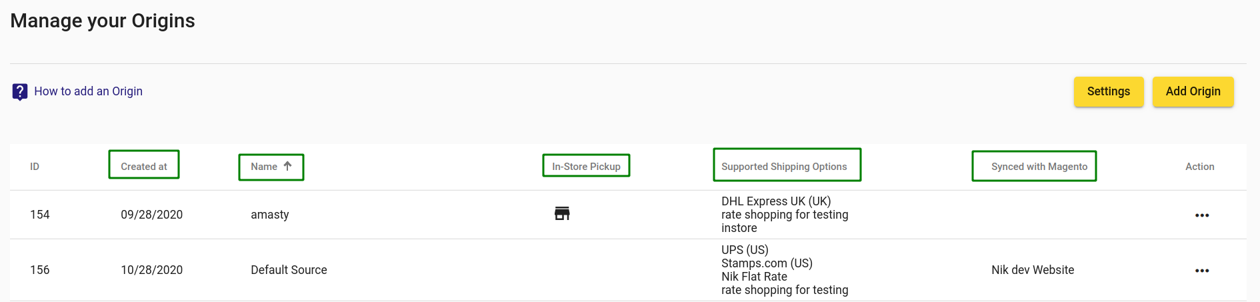The image size is (1260, 302).
Task: Click the Action column header
Action: pos(1199,167)
